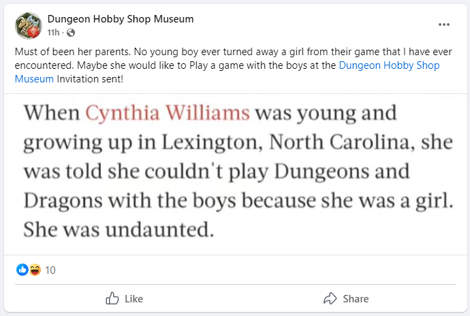The height and width of the screenshot is (316, 470).
Task: Click the arrow icon on Share button
Action: click(x=330, y=299)
